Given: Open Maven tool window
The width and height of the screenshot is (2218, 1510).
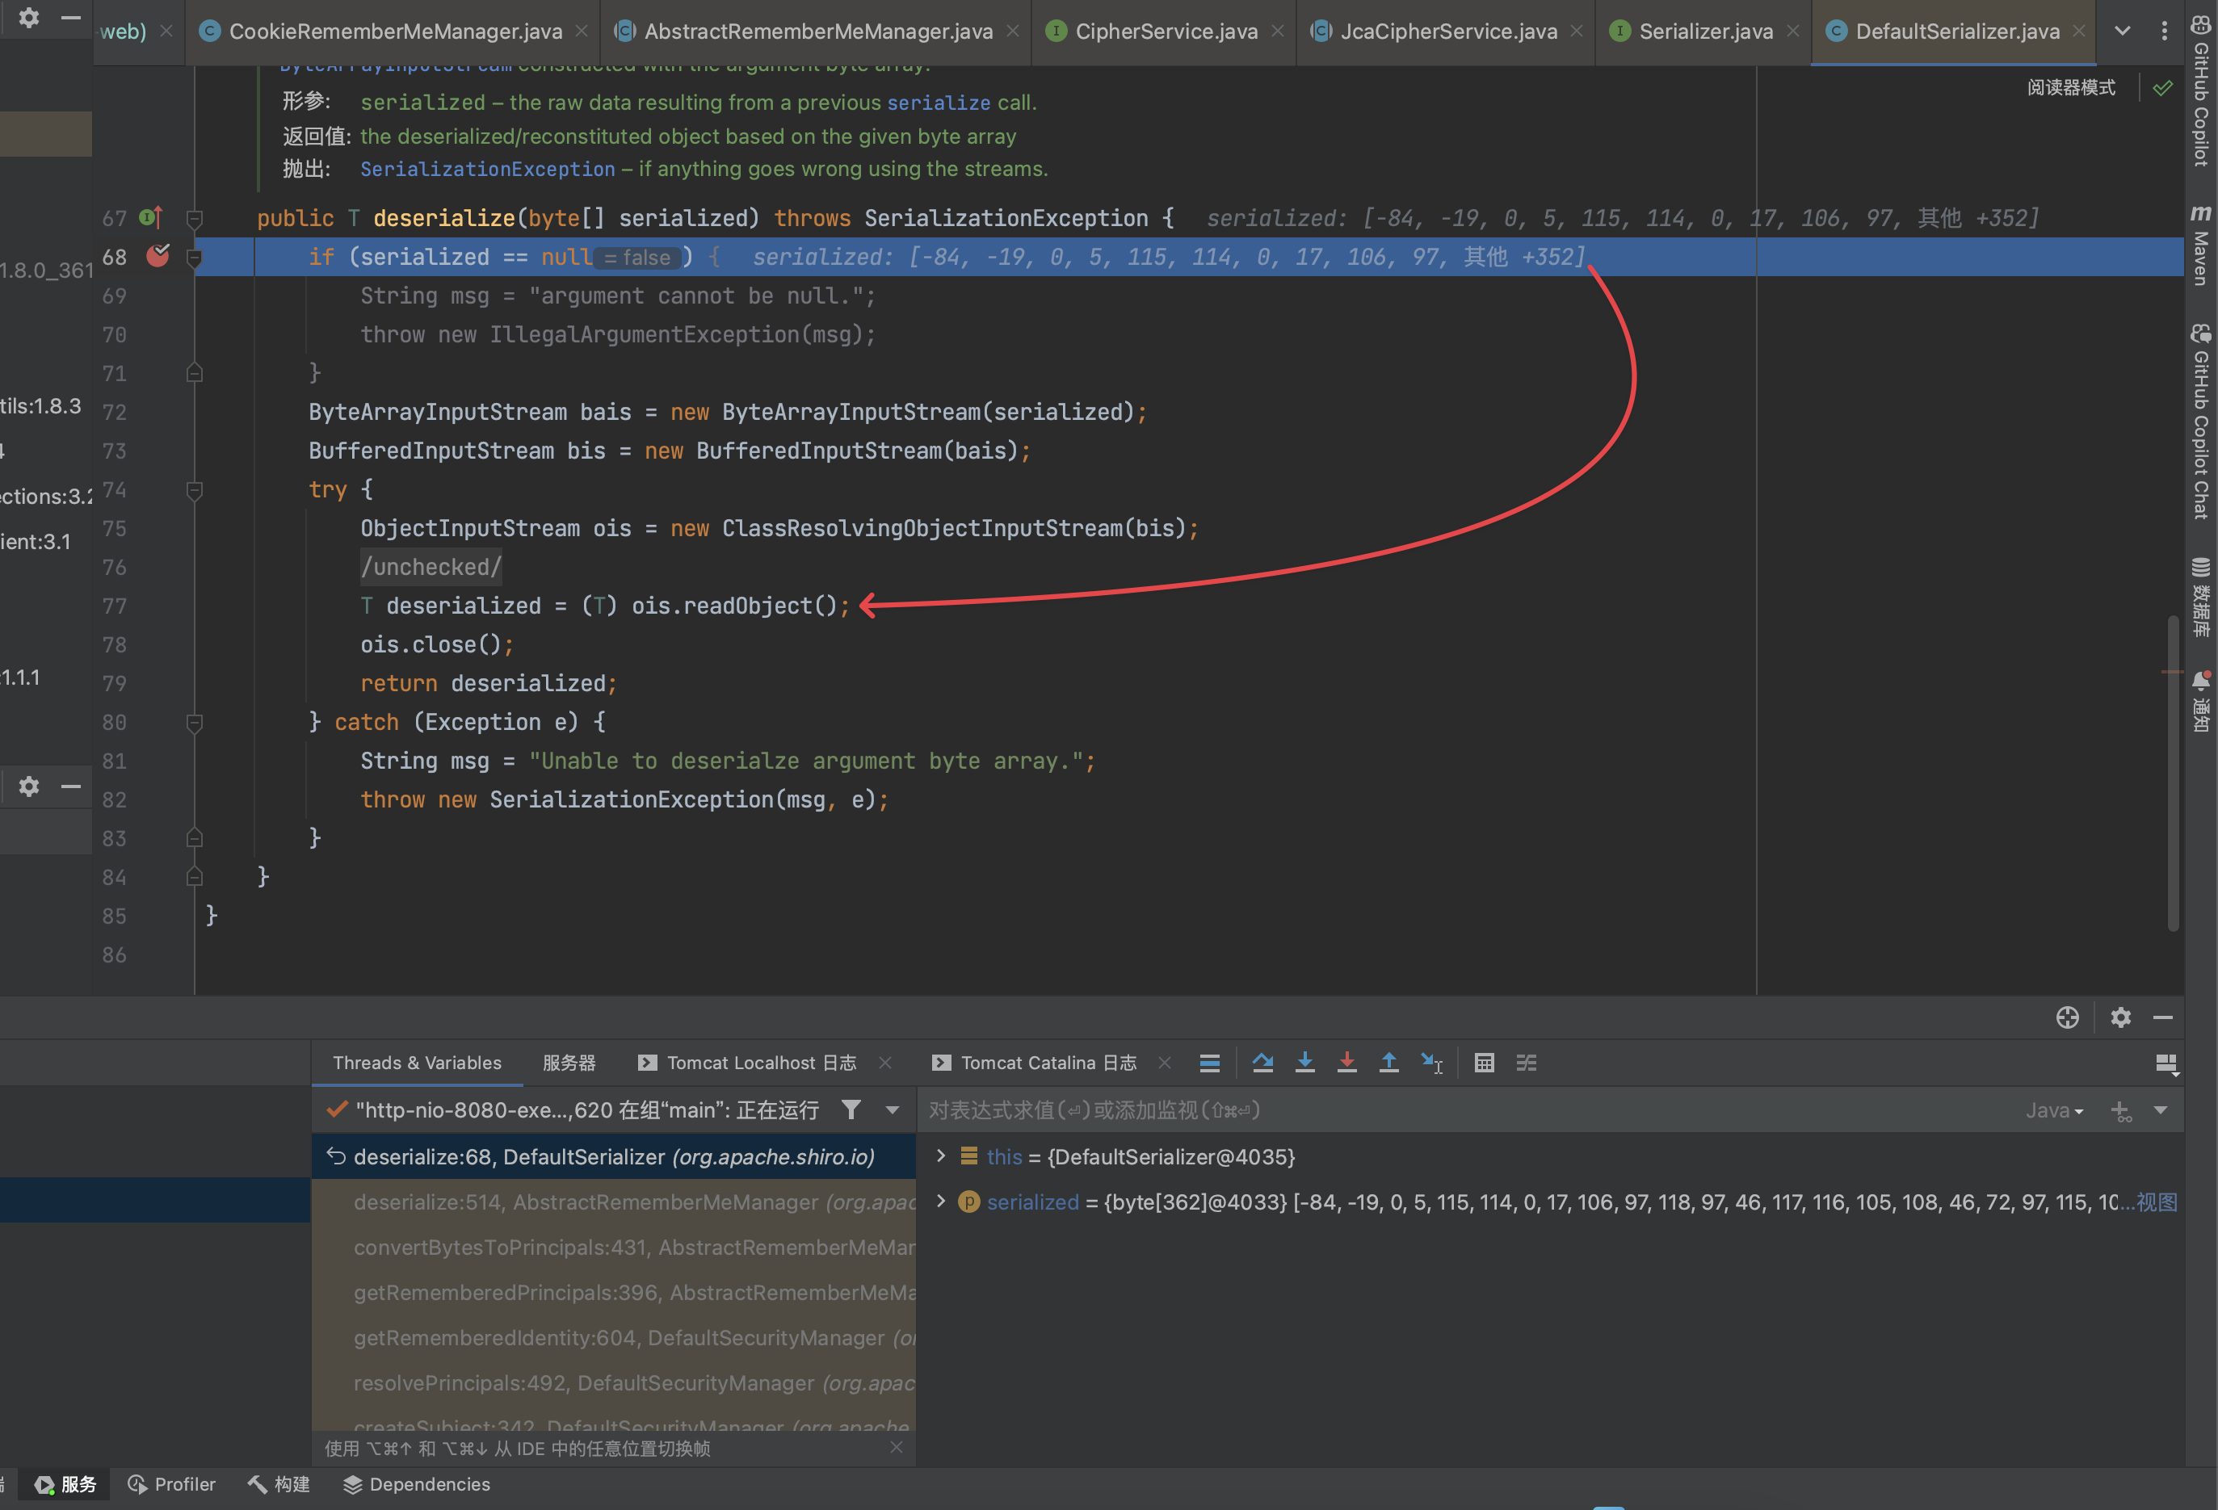Looking at the screenshot, I should coord(2201,246).
